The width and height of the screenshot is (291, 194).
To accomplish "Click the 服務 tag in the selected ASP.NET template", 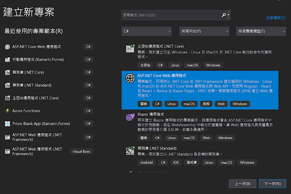I will point(206,104).
